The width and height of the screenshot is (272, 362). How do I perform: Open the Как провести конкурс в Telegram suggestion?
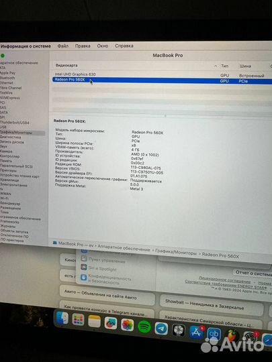(x=107, y=310)
